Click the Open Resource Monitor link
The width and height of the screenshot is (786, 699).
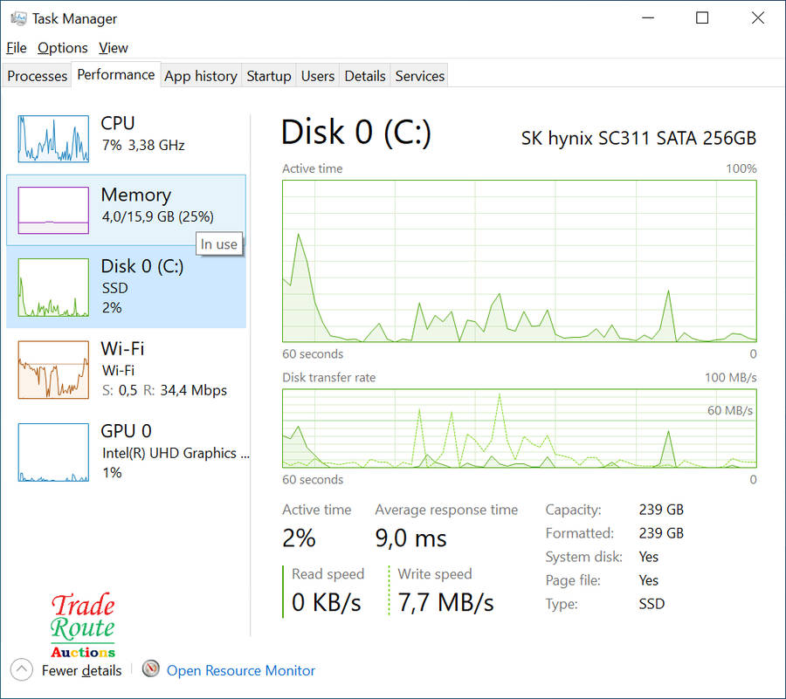point(241,670)
